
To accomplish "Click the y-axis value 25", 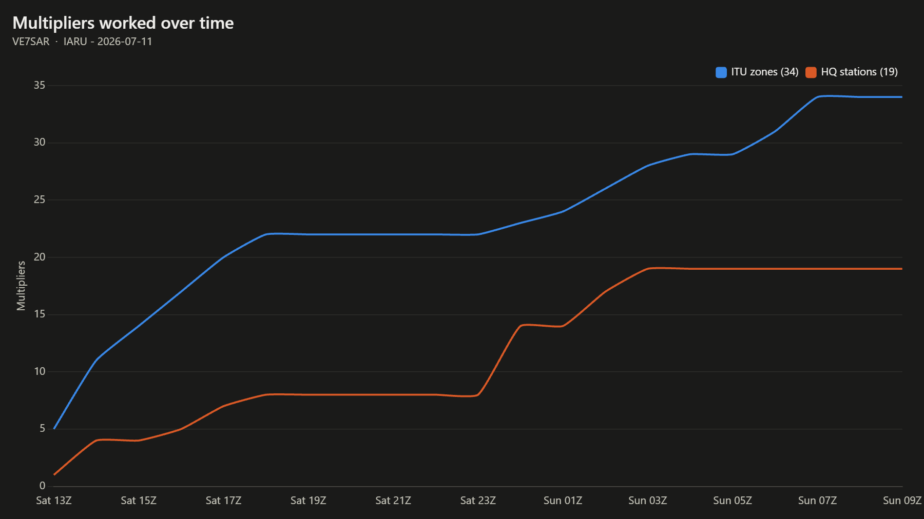I will [40, 199].
